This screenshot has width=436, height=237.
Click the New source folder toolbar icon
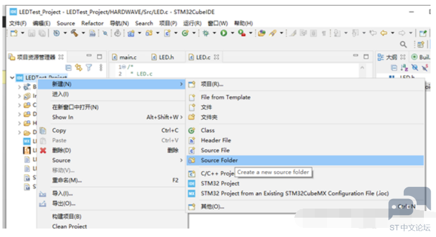click(149, 33)
